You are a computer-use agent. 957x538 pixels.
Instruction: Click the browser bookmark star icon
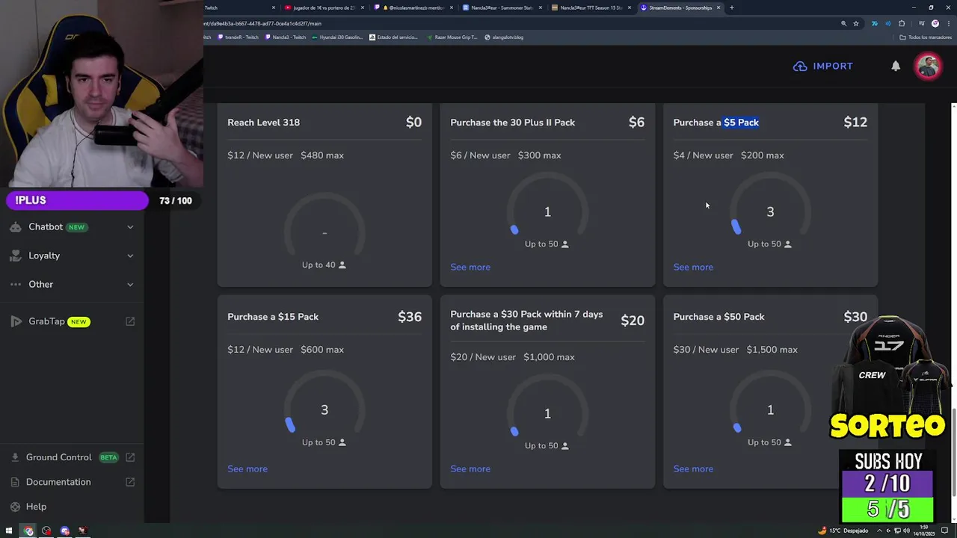click(856, 23)
